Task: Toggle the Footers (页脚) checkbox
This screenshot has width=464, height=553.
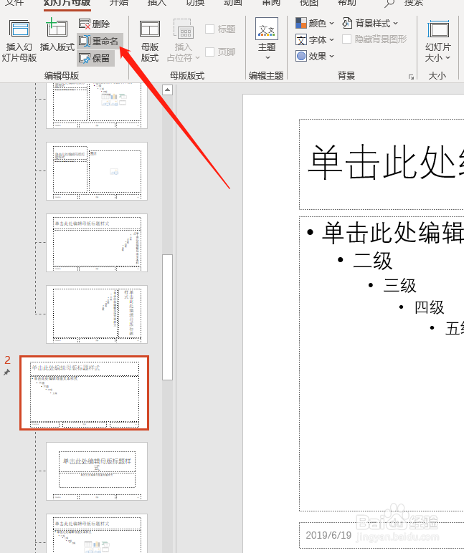Action: point(209,52)
